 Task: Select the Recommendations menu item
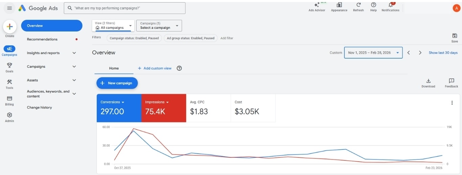coord(42,39)
